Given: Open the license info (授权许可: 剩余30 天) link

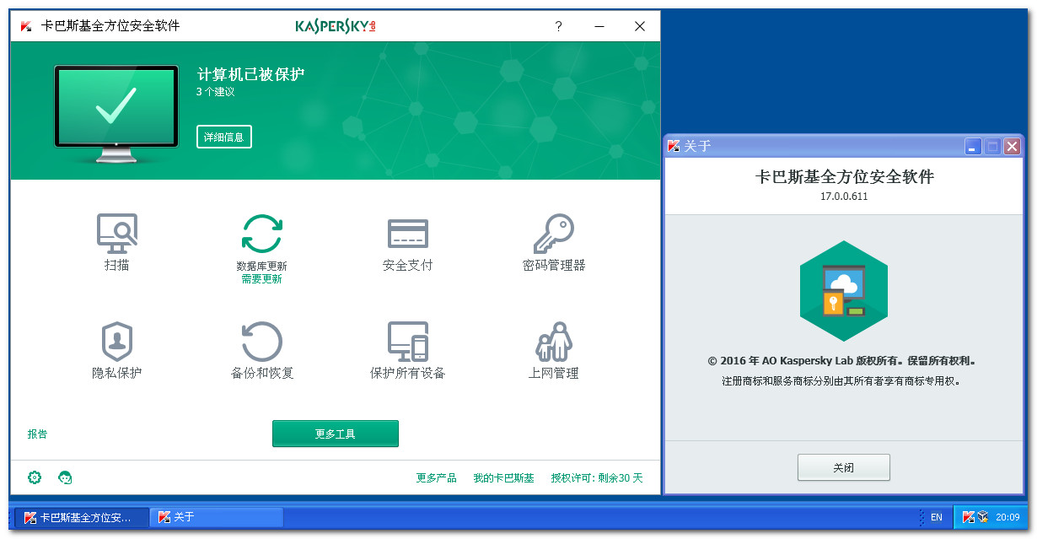Looking at the screenshot, I should click(x=597, y=478).
